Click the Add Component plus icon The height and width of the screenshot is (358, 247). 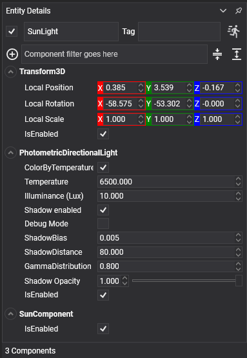[x=12, y=54]
